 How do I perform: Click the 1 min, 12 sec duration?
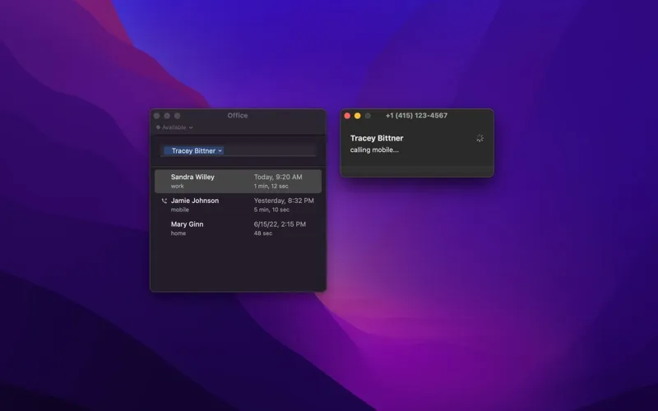click(x=271, y=187)
